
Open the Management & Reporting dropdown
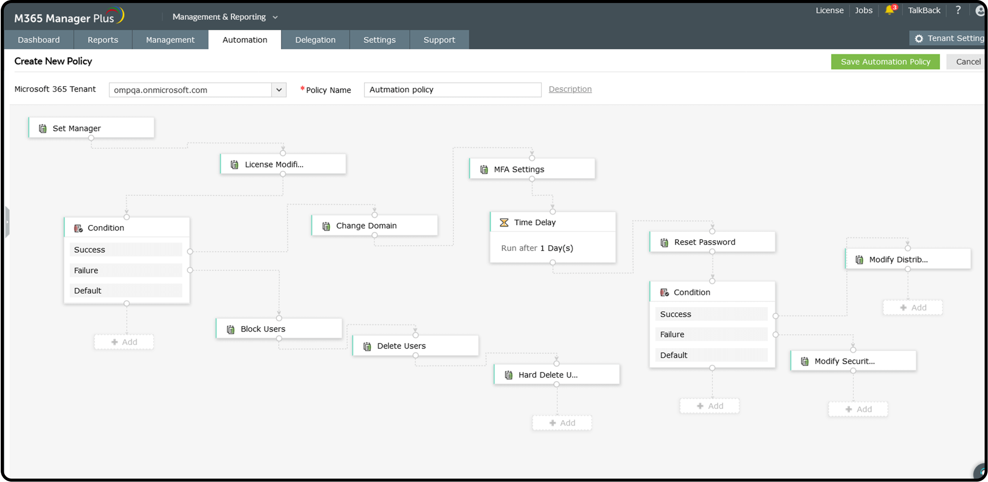point(275,17)
